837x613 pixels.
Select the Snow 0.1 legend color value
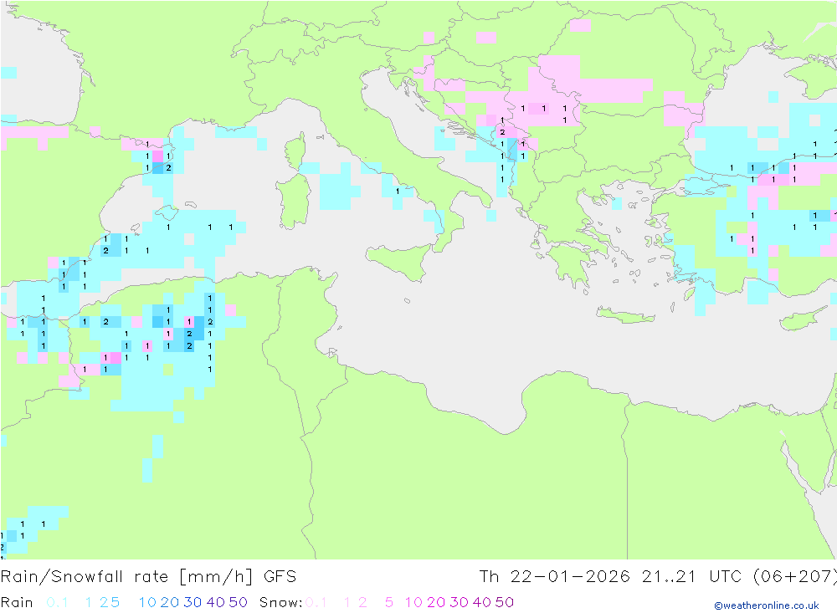click(x=316, y=602)
